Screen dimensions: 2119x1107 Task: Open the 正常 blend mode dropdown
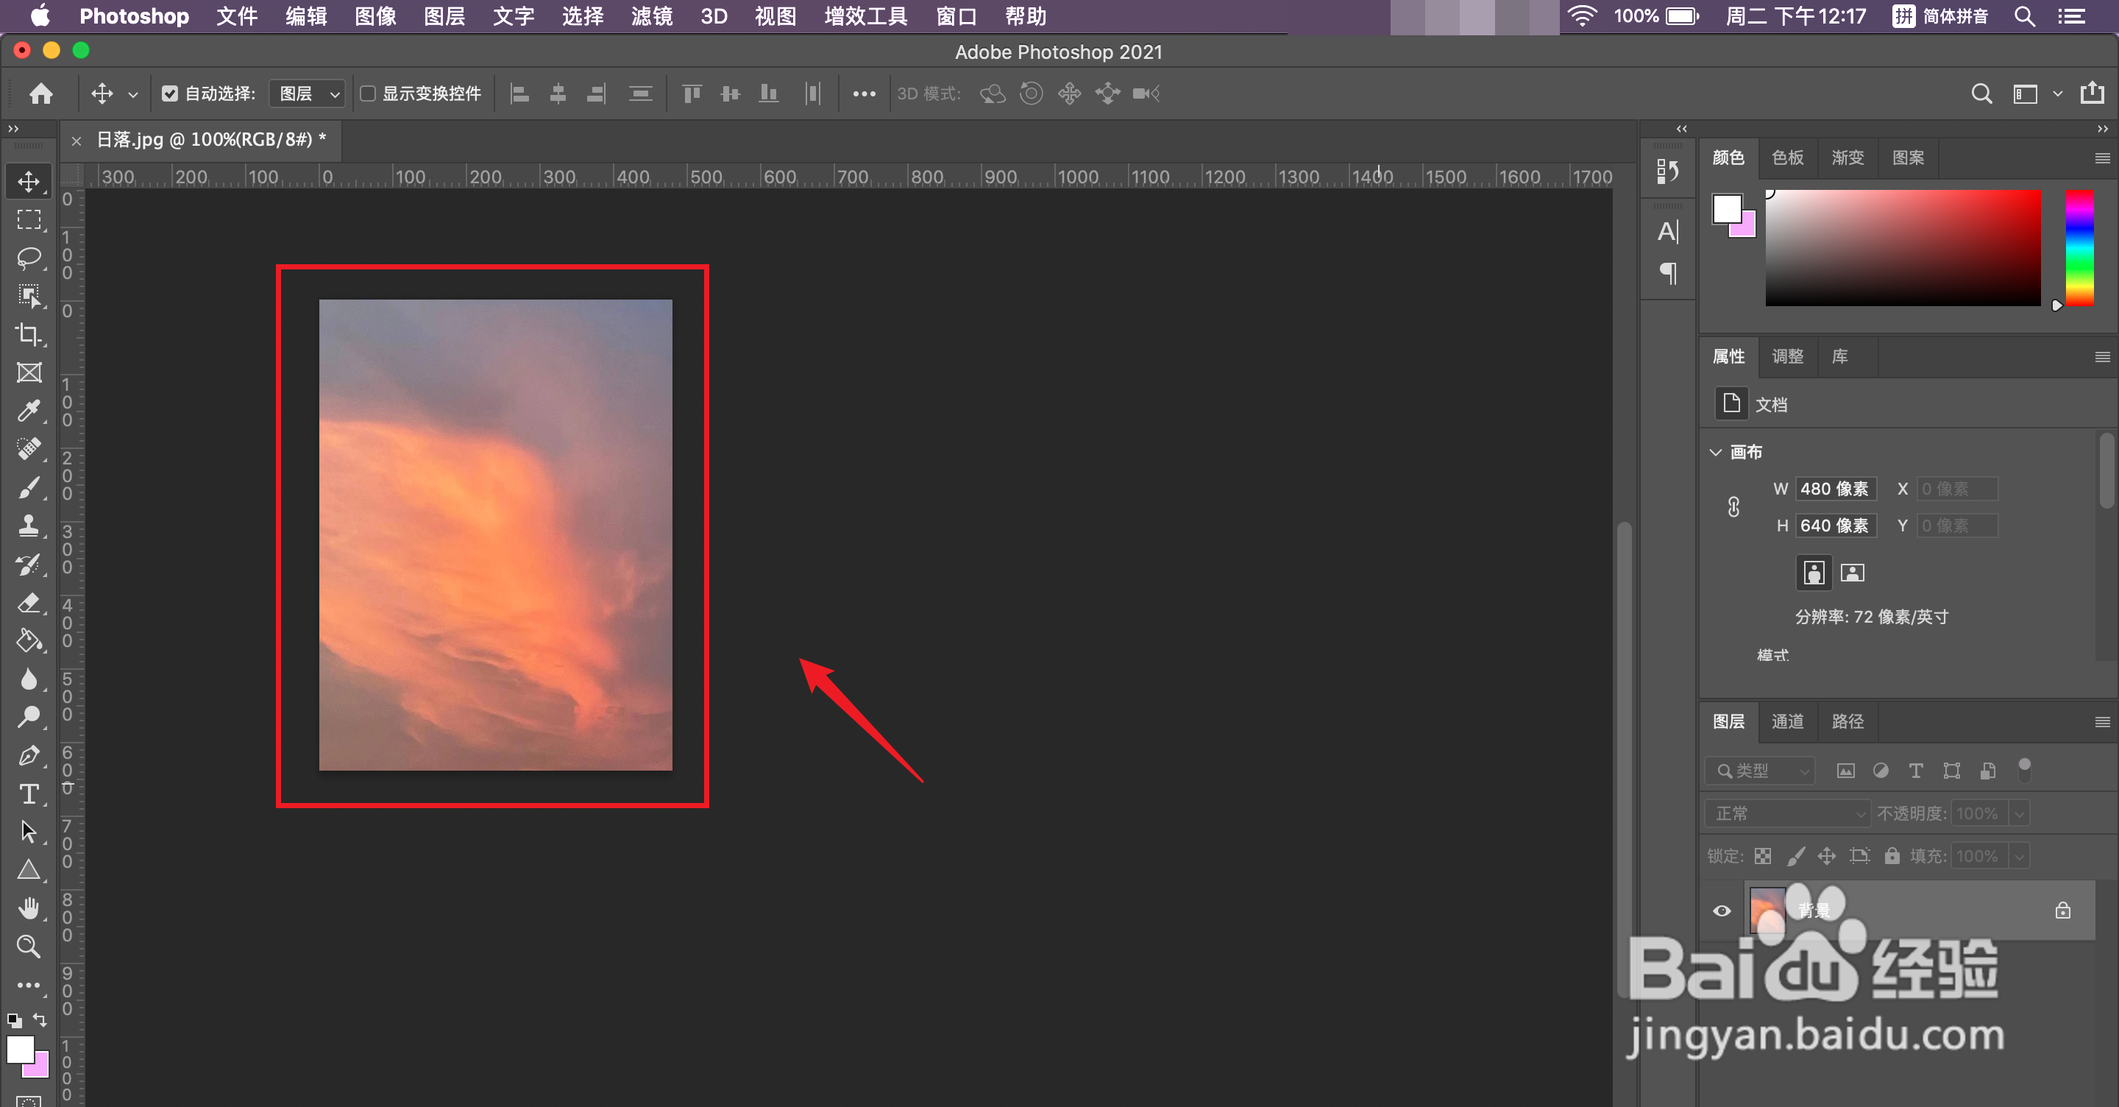(x=1786, y=813)
